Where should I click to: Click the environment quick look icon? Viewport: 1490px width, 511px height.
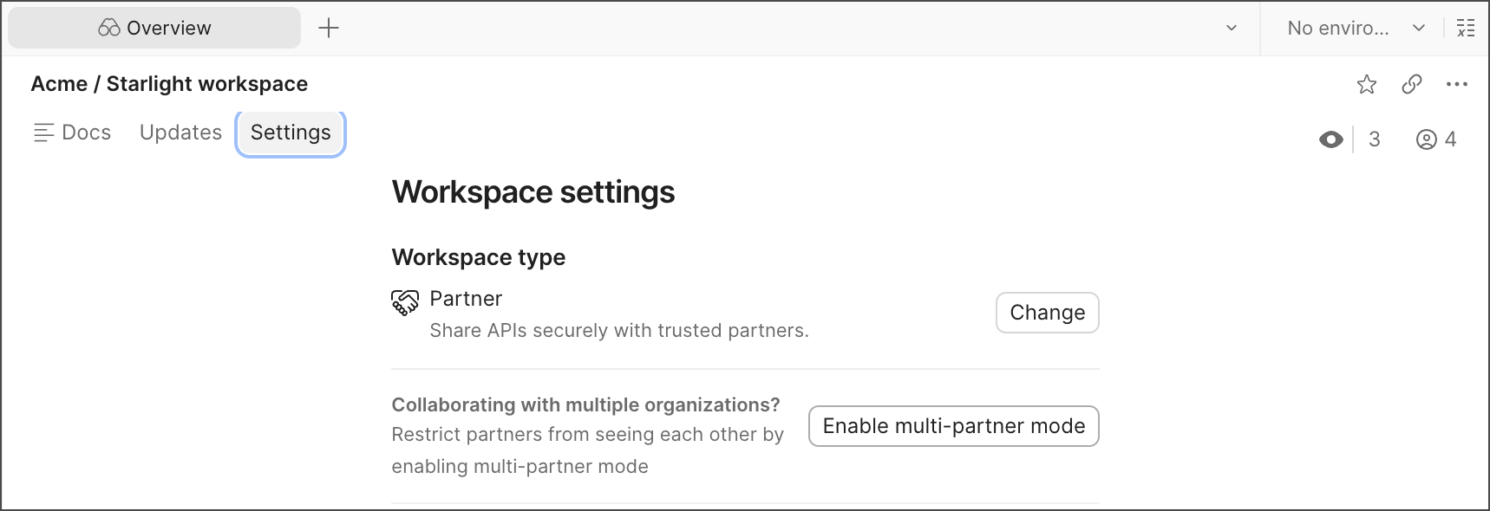(1466, 28)
